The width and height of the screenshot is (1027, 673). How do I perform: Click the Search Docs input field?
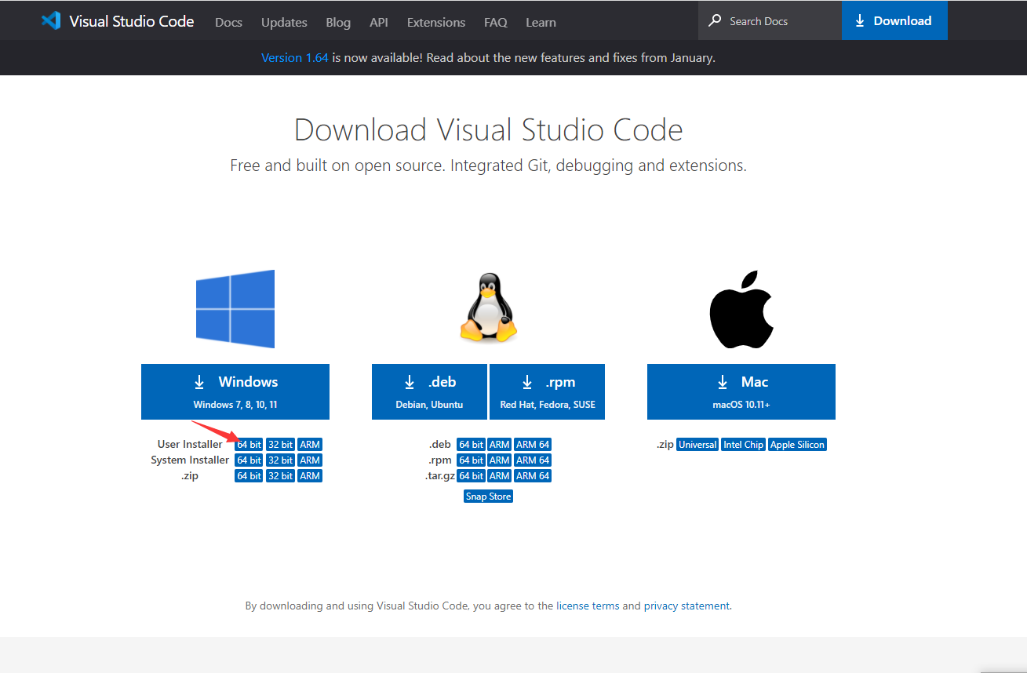[770, 21]
